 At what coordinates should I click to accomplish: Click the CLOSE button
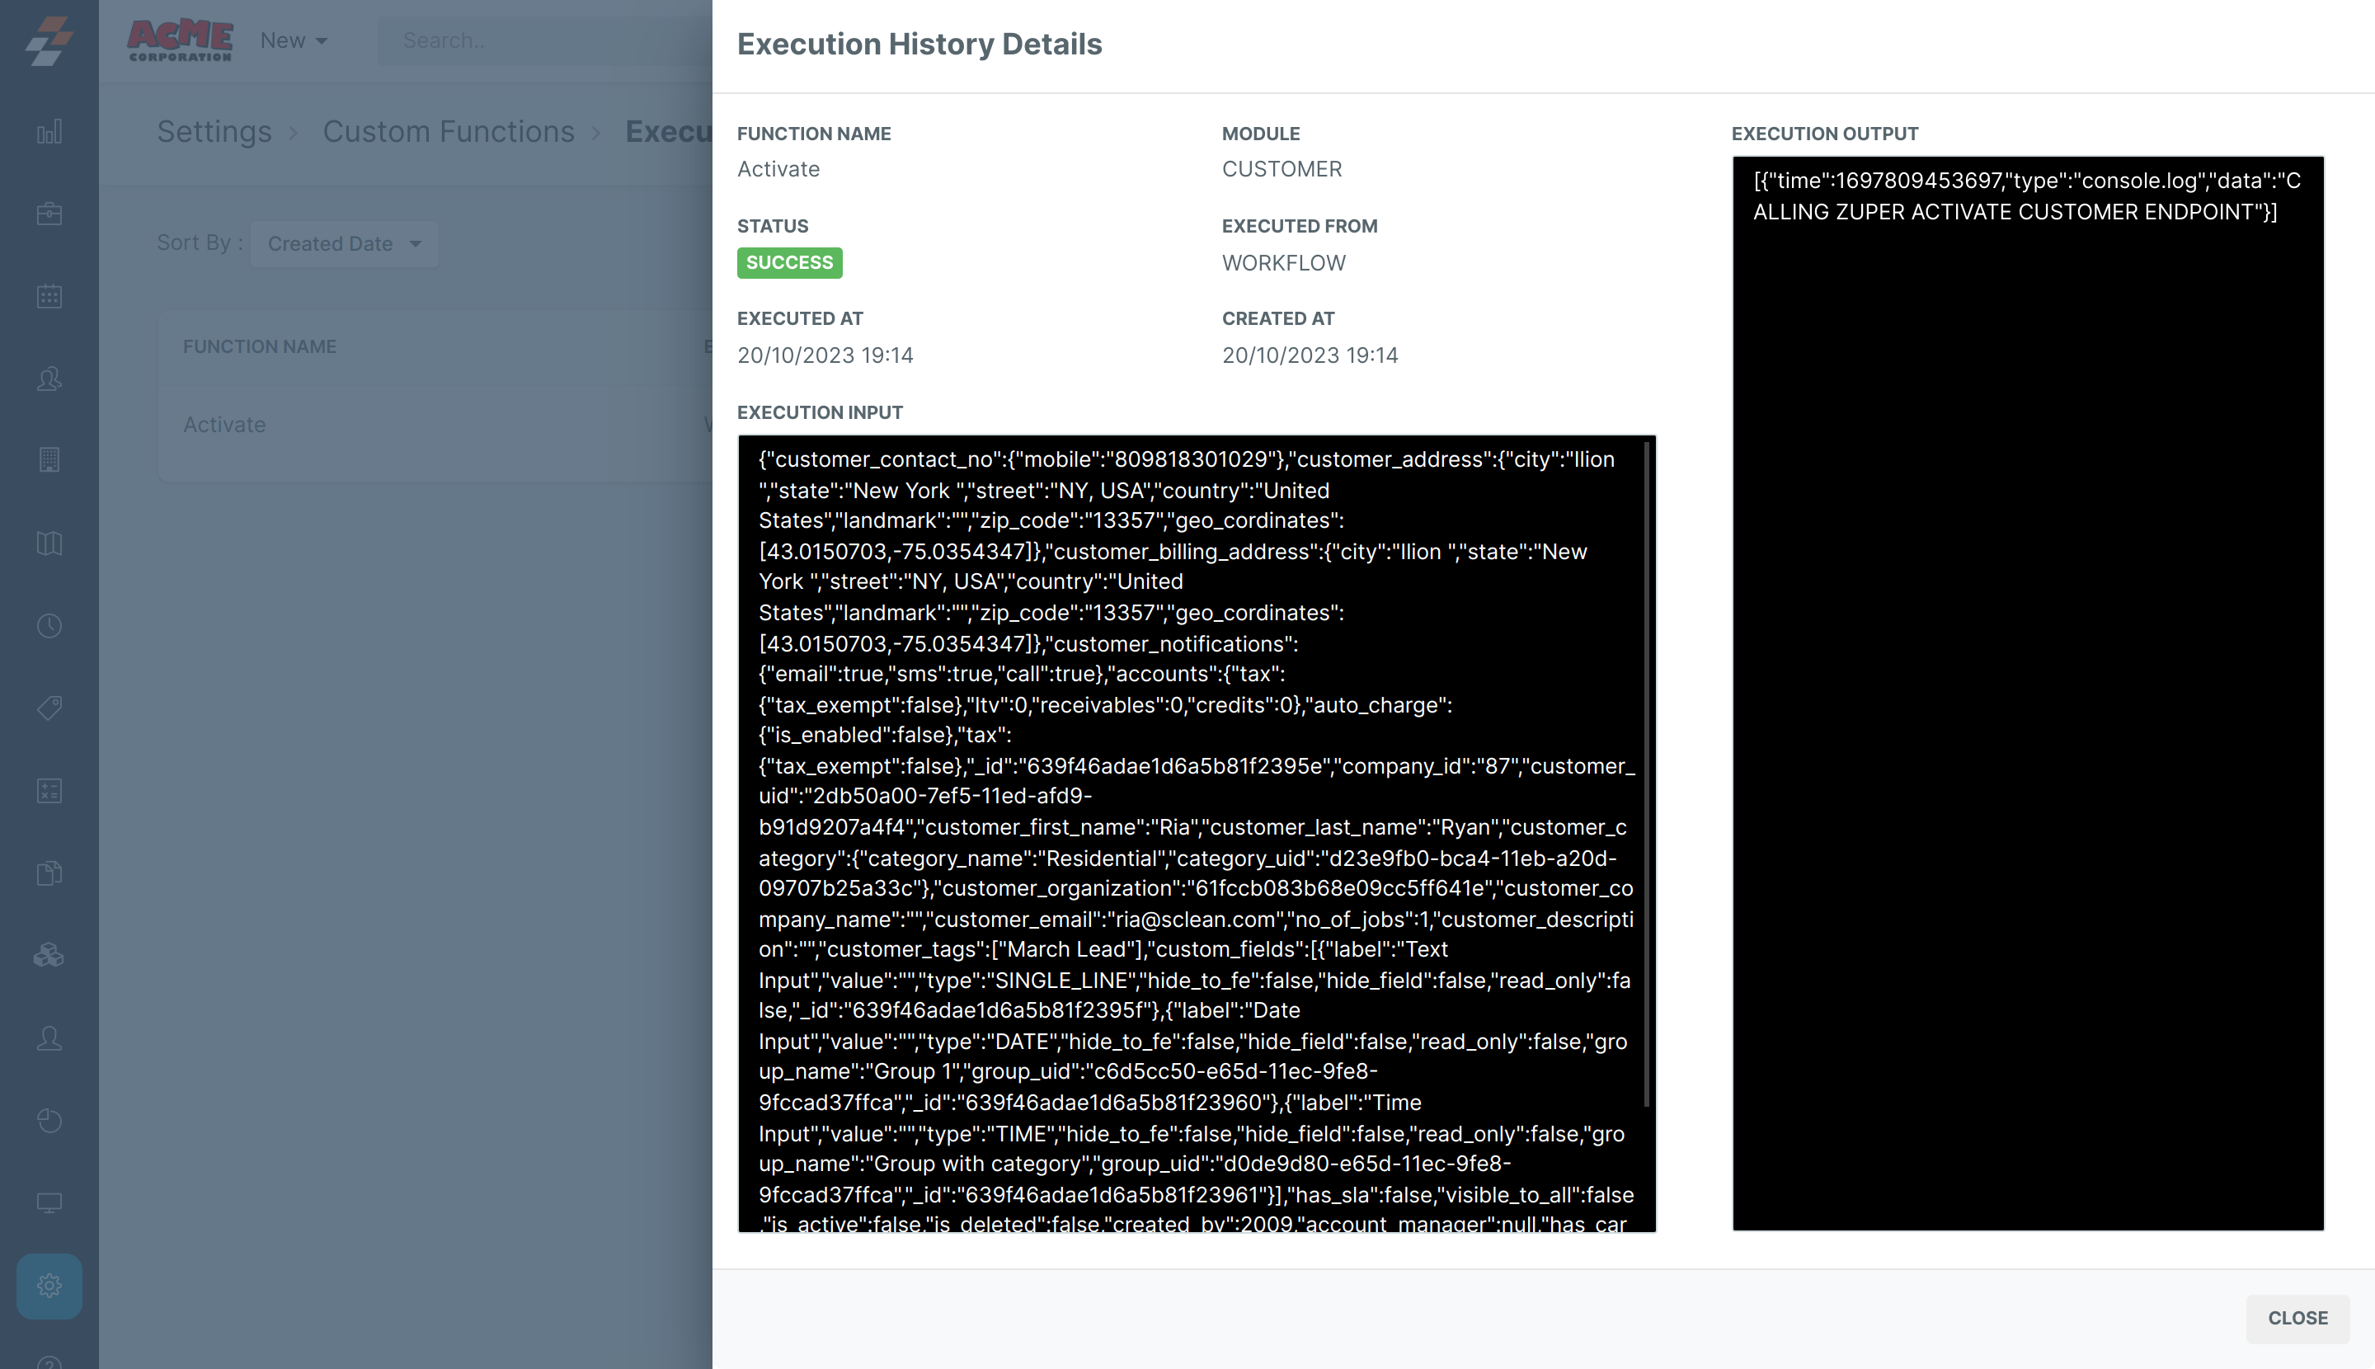[x=2297, y=1318]
